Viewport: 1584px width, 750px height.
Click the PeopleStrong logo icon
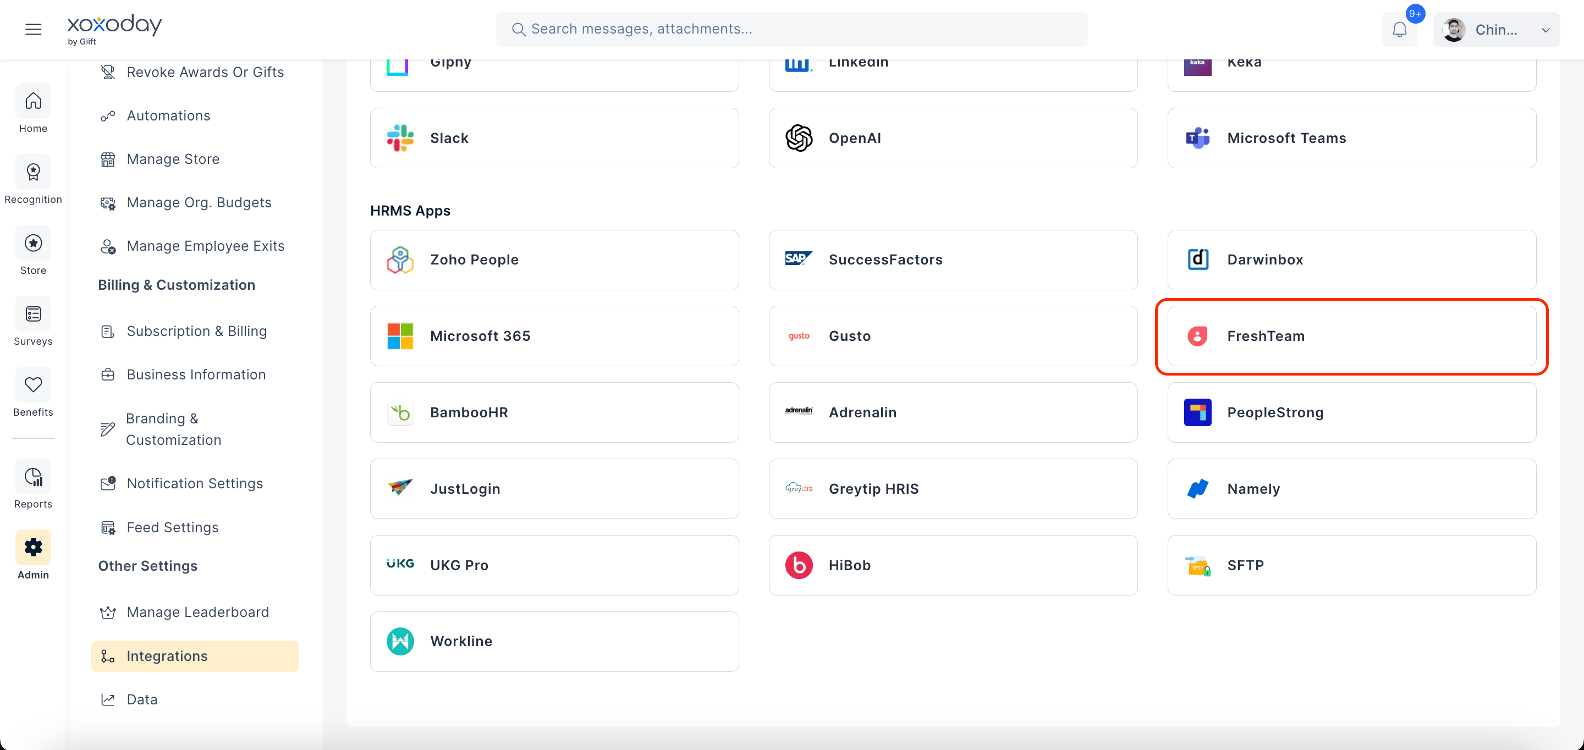pyautogui.click(x=1197, y=412)
